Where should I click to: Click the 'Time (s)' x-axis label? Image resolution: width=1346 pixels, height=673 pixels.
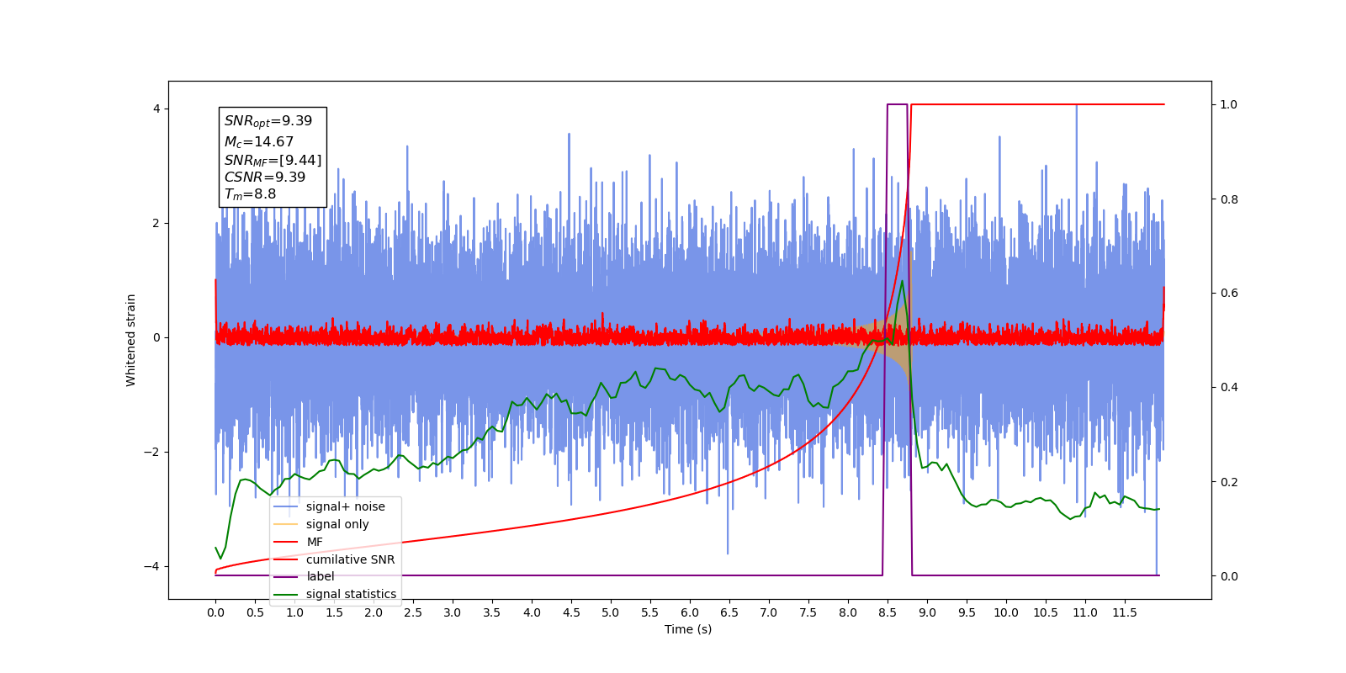point(688,629)
